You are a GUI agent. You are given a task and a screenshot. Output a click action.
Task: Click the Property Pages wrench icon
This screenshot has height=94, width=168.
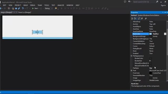pyautogui.click(x=146, y=19)
